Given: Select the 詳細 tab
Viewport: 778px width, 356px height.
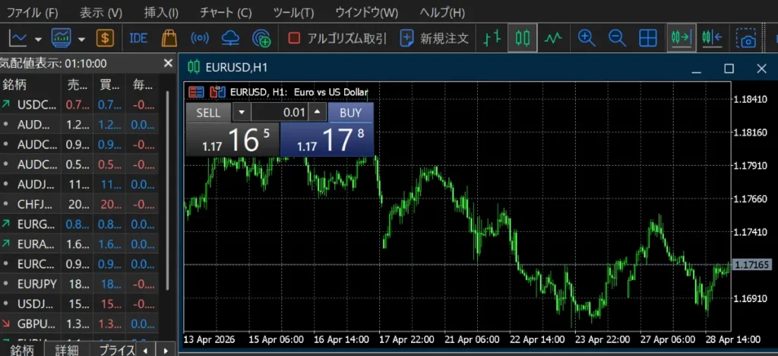Looking at the screenshot, I should point(67,350).
